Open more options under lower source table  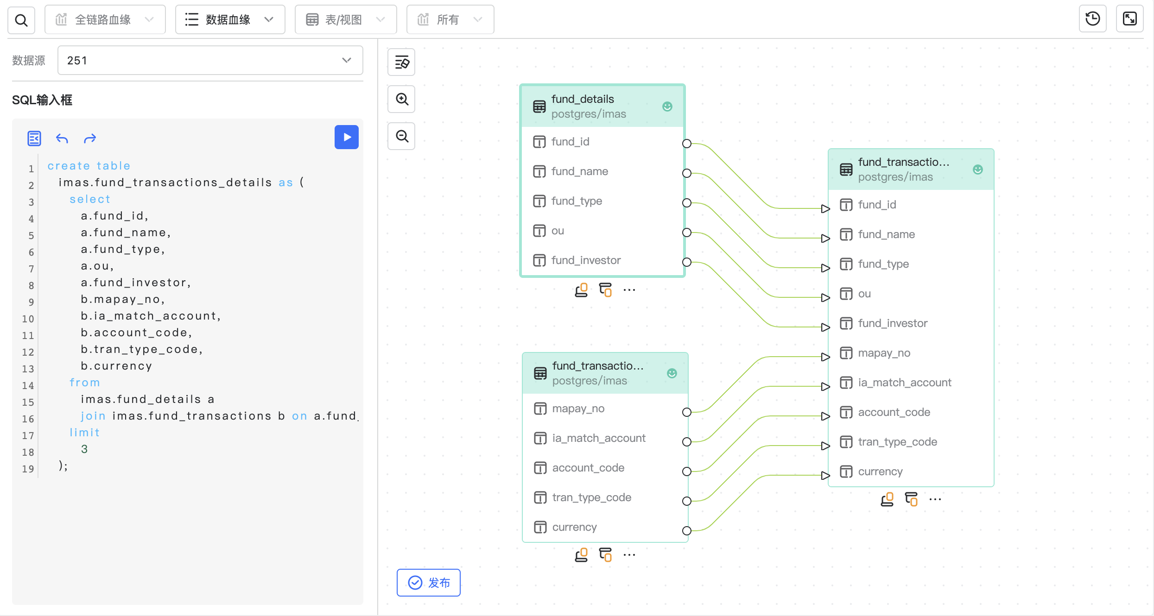click(x=629, y=555)
